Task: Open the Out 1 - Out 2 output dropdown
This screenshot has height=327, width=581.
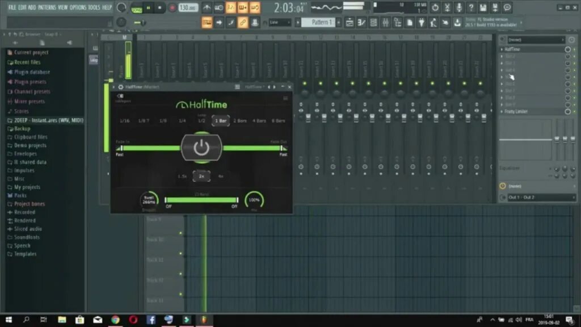Action: pyautogui.click(x=540, y=198)
